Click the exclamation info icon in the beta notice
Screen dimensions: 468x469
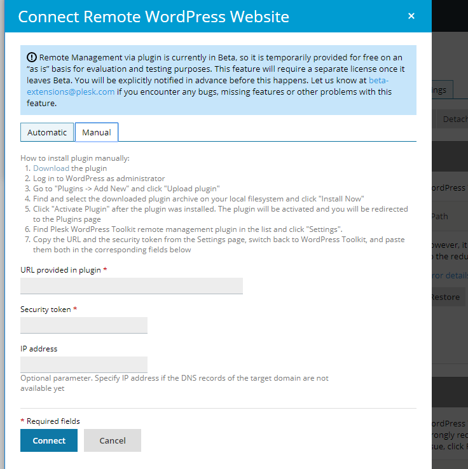[x=32, y=57]
